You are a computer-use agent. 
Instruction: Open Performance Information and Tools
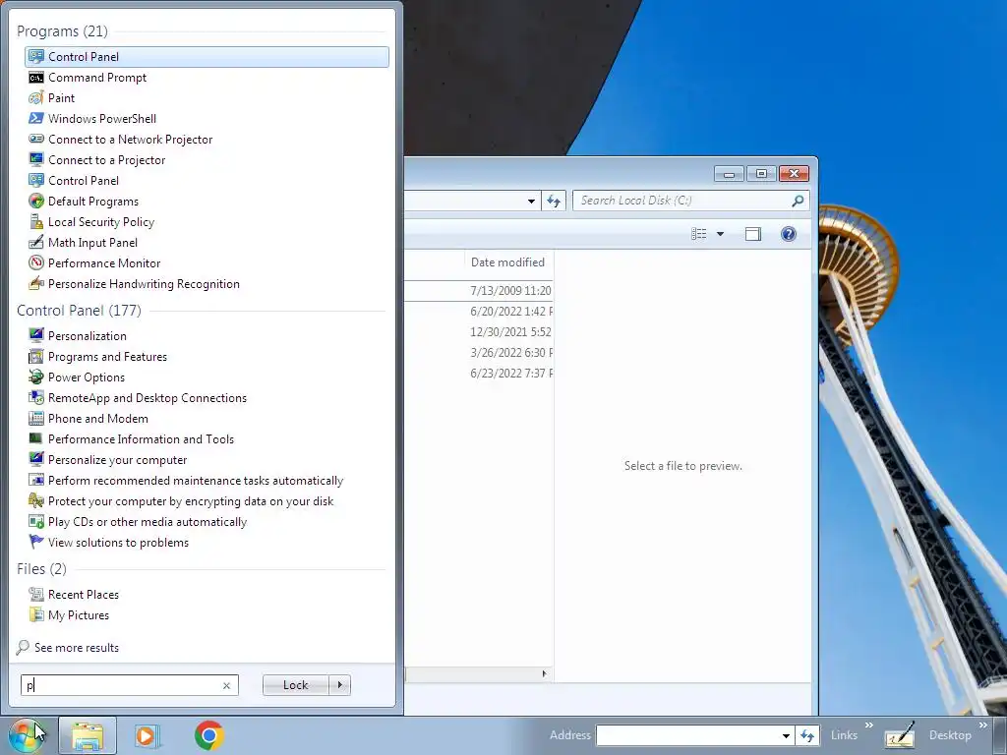point(141,439)
